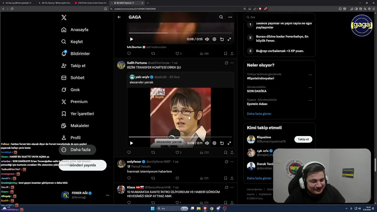Open onlyfener post options

pos(232,162)
